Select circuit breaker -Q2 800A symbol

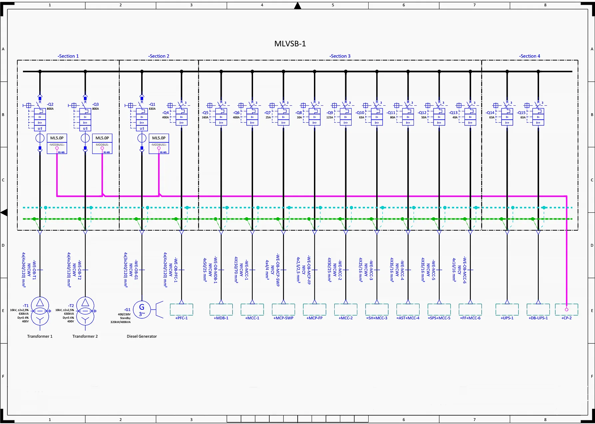(x=40, y=116)
